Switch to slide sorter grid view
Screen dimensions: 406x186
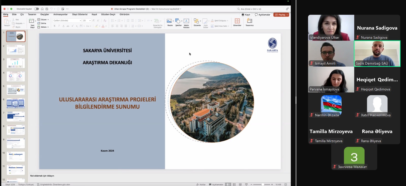coord(234,184)
